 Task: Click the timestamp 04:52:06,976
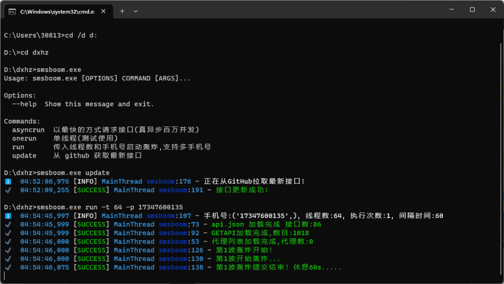tap(45, 182)
